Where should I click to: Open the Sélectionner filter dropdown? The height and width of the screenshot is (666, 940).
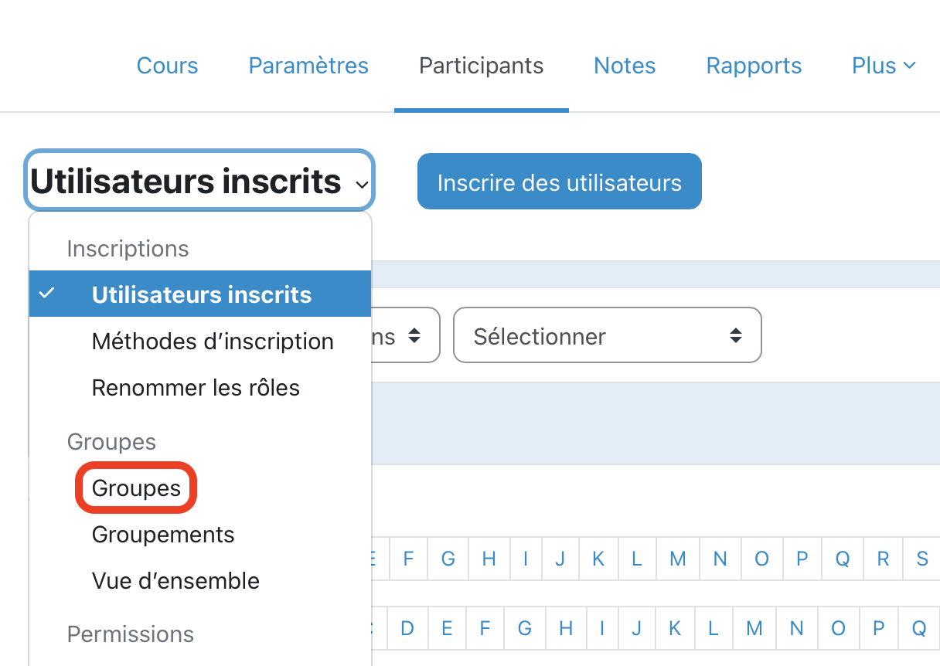pos(607,336)
